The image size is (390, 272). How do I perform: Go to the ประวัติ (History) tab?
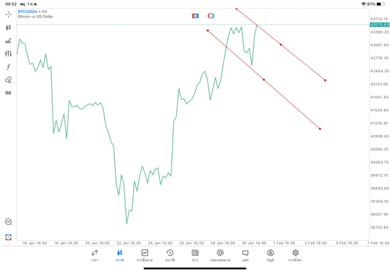point(169,256)
